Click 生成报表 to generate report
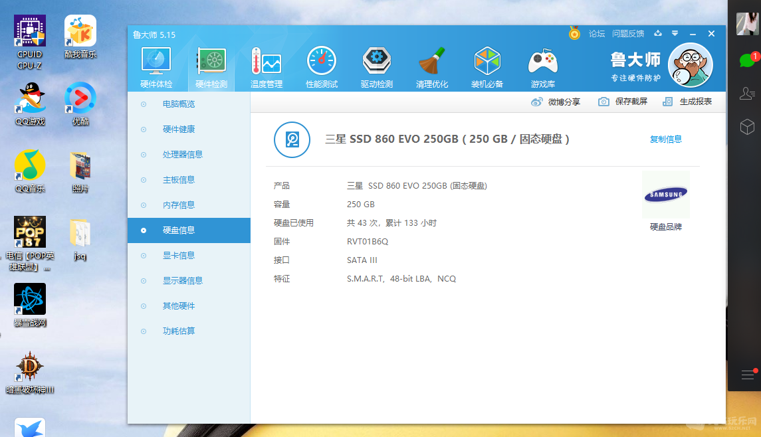 687,102
